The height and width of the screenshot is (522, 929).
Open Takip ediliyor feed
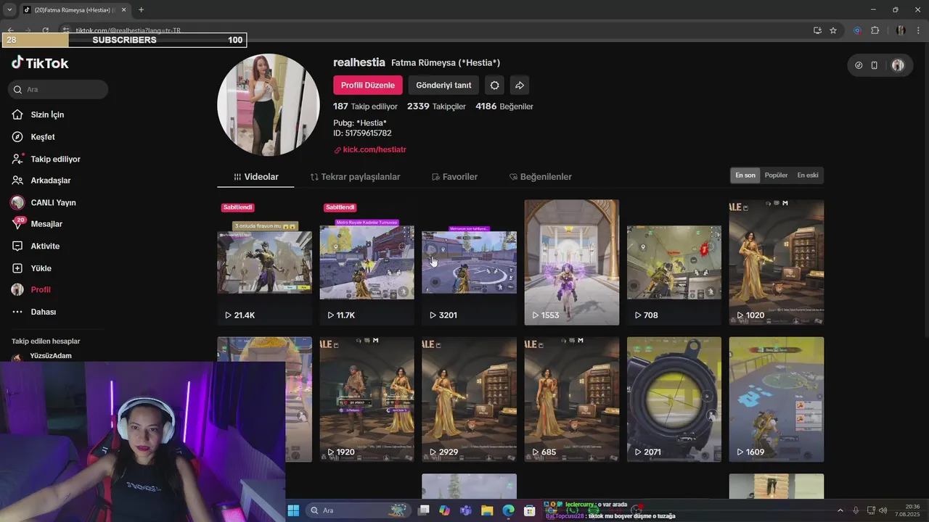click(55, 159)
